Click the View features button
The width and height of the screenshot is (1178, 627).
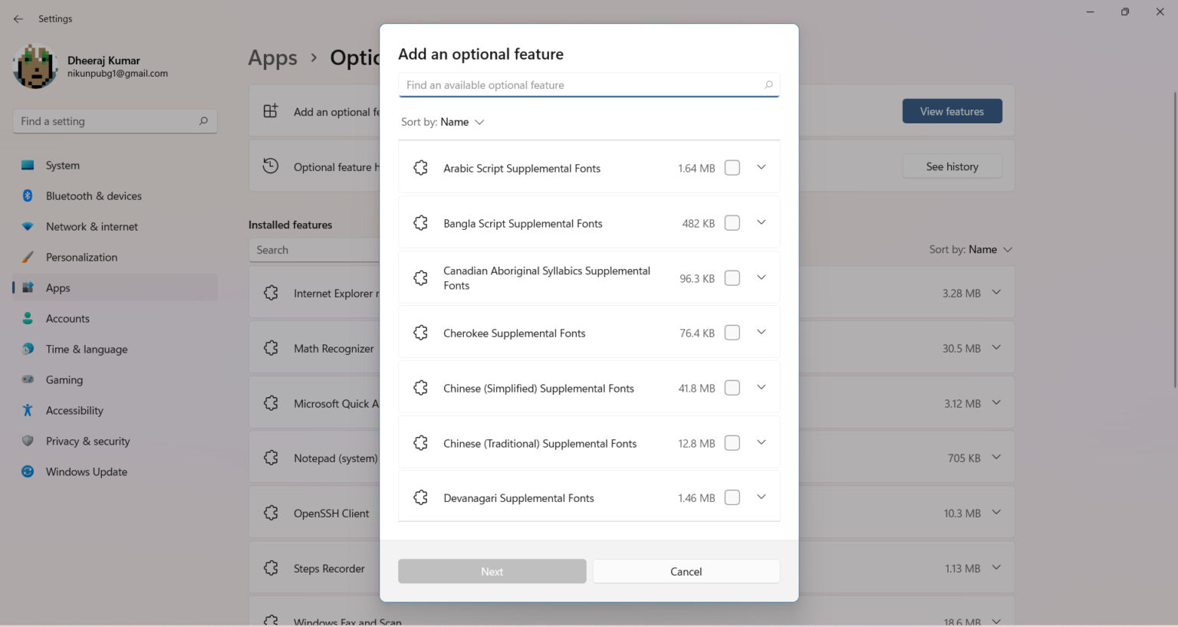click(952, 110)
